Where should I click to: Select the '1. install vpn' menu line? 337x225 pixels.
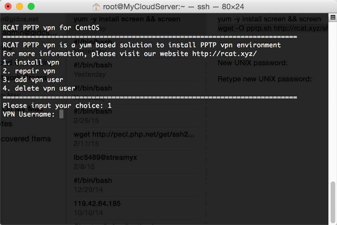tap(31, 62)
